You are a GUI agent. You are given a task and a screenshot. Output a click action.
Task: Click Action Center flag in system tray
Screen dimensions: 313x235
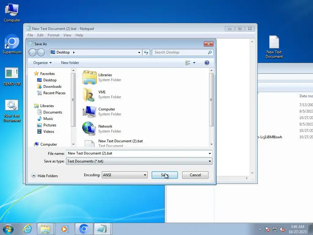click(x=267, y=229)
